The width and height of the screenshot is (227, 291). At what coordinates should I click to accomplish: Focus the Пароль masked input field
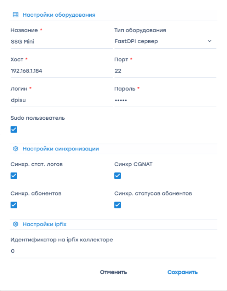click(165, 100)
